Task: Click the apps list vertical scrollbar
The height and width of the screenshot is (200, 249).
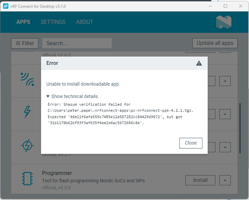Action: [240, 128]
